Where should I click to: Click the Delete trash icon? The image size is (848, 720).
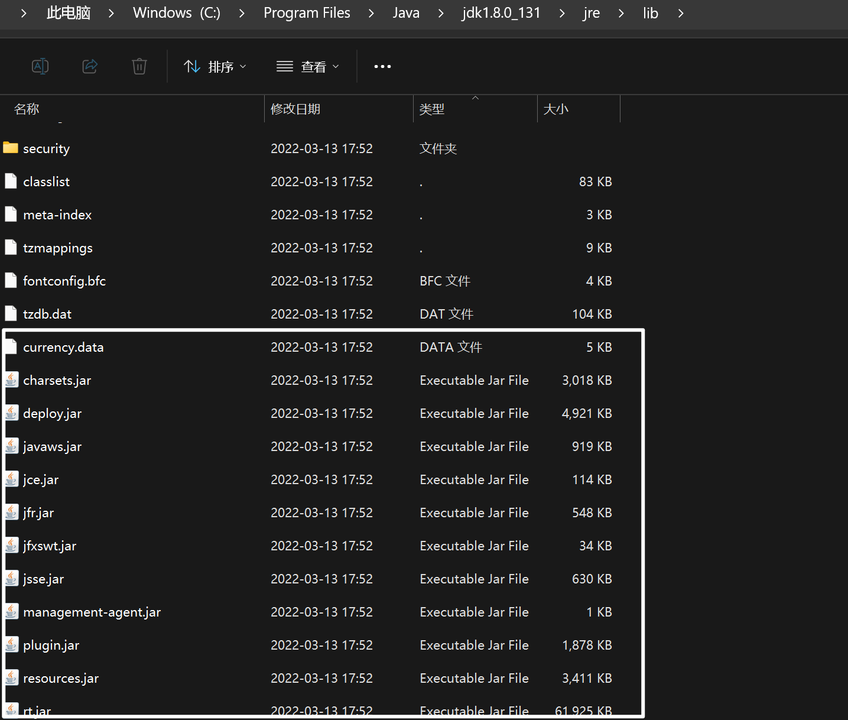point(139,66)
